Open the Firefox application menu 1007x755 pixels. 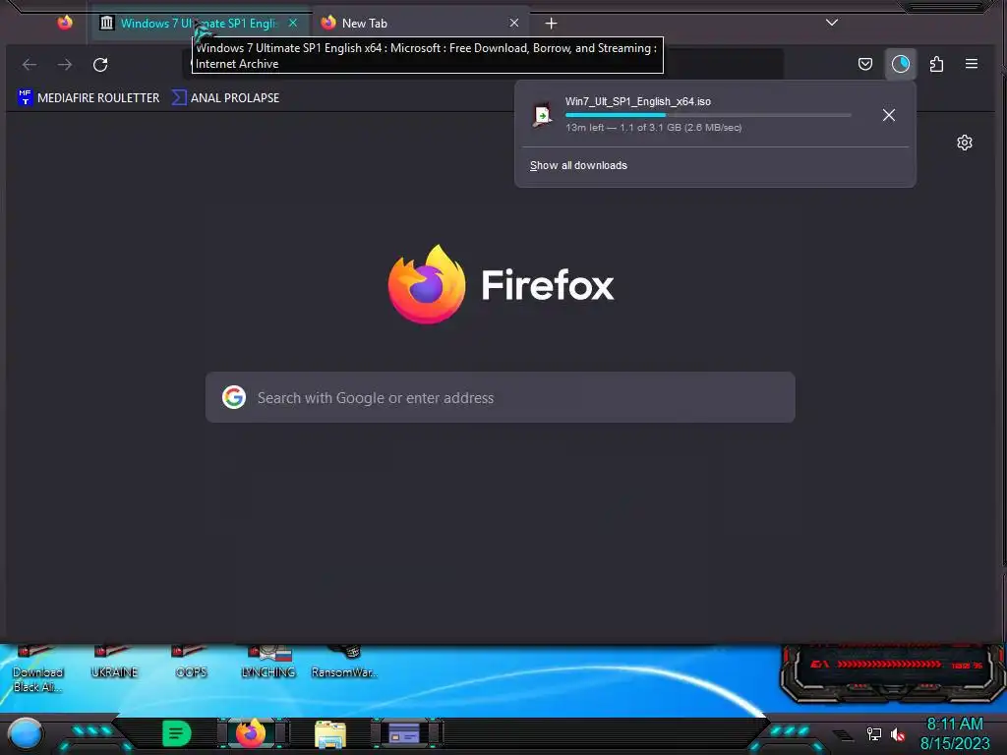pos(972,64)
